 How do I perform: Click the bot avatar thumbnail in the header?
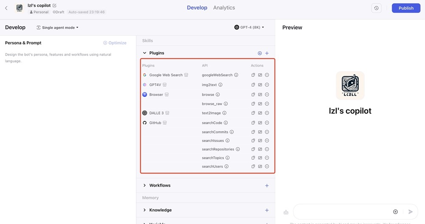coord(19,8)
